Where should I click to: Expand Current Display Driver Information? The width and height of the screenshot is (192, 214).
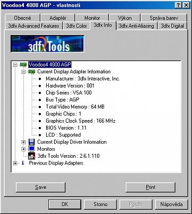(x=23, y=142)
